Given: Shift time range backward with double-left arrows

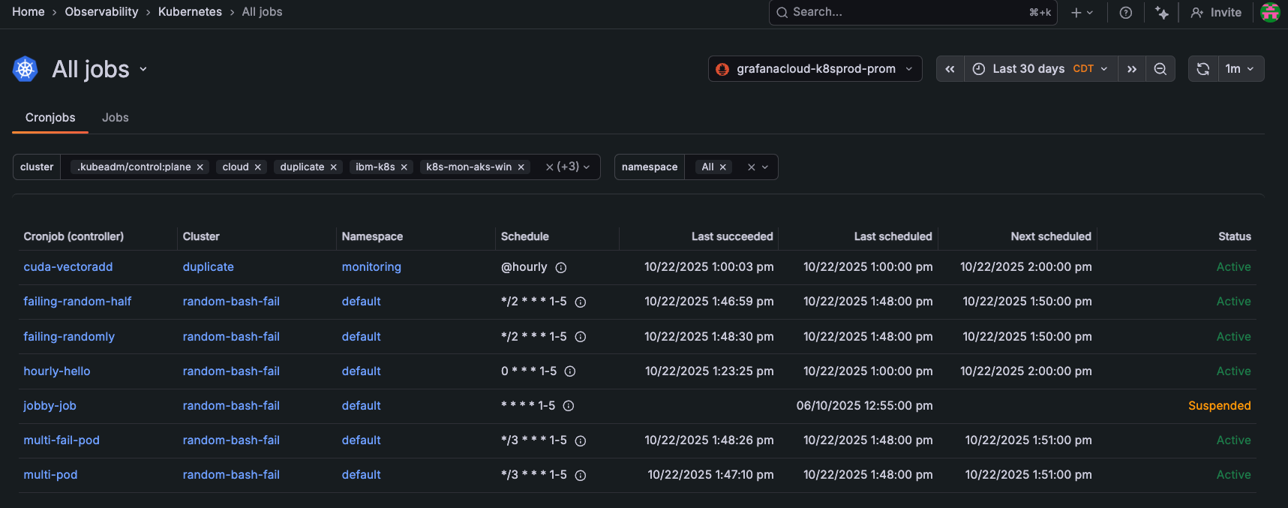Looking at the screenshot, I should tap(950, 69).
